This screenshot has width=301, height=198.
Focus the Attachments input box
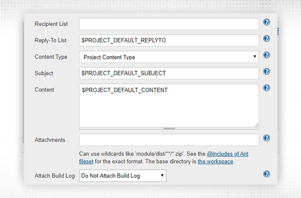169,140
